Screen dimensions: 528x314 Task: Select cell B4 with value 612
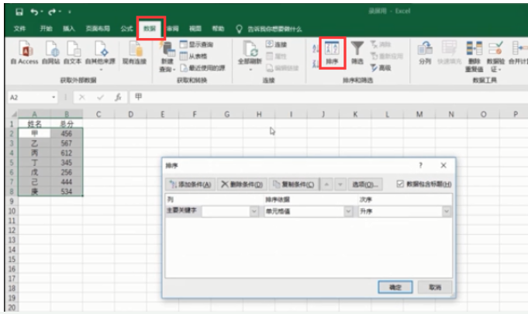(x=67, y=154)
